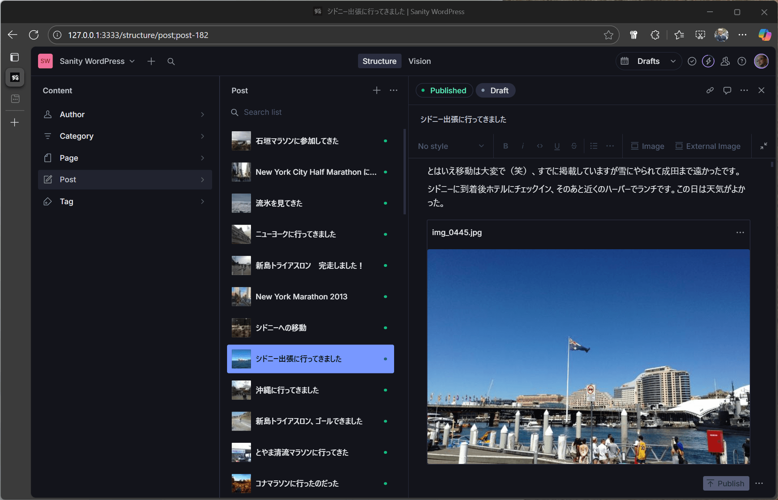Image resolution: width=778 pixels, height=500 pixels.
Task: Switch to the Draft version chip
Action: [495, 91]
